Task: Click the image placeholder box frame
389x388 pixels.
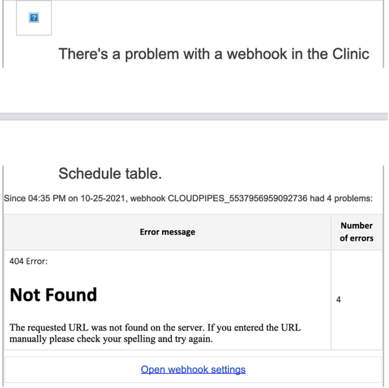Action: [34, 18]
